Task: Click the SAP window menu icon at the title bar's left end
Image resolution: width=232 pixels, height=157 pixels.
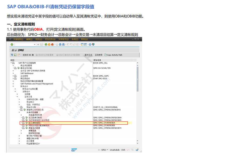Action: click(x=10, y=39)
